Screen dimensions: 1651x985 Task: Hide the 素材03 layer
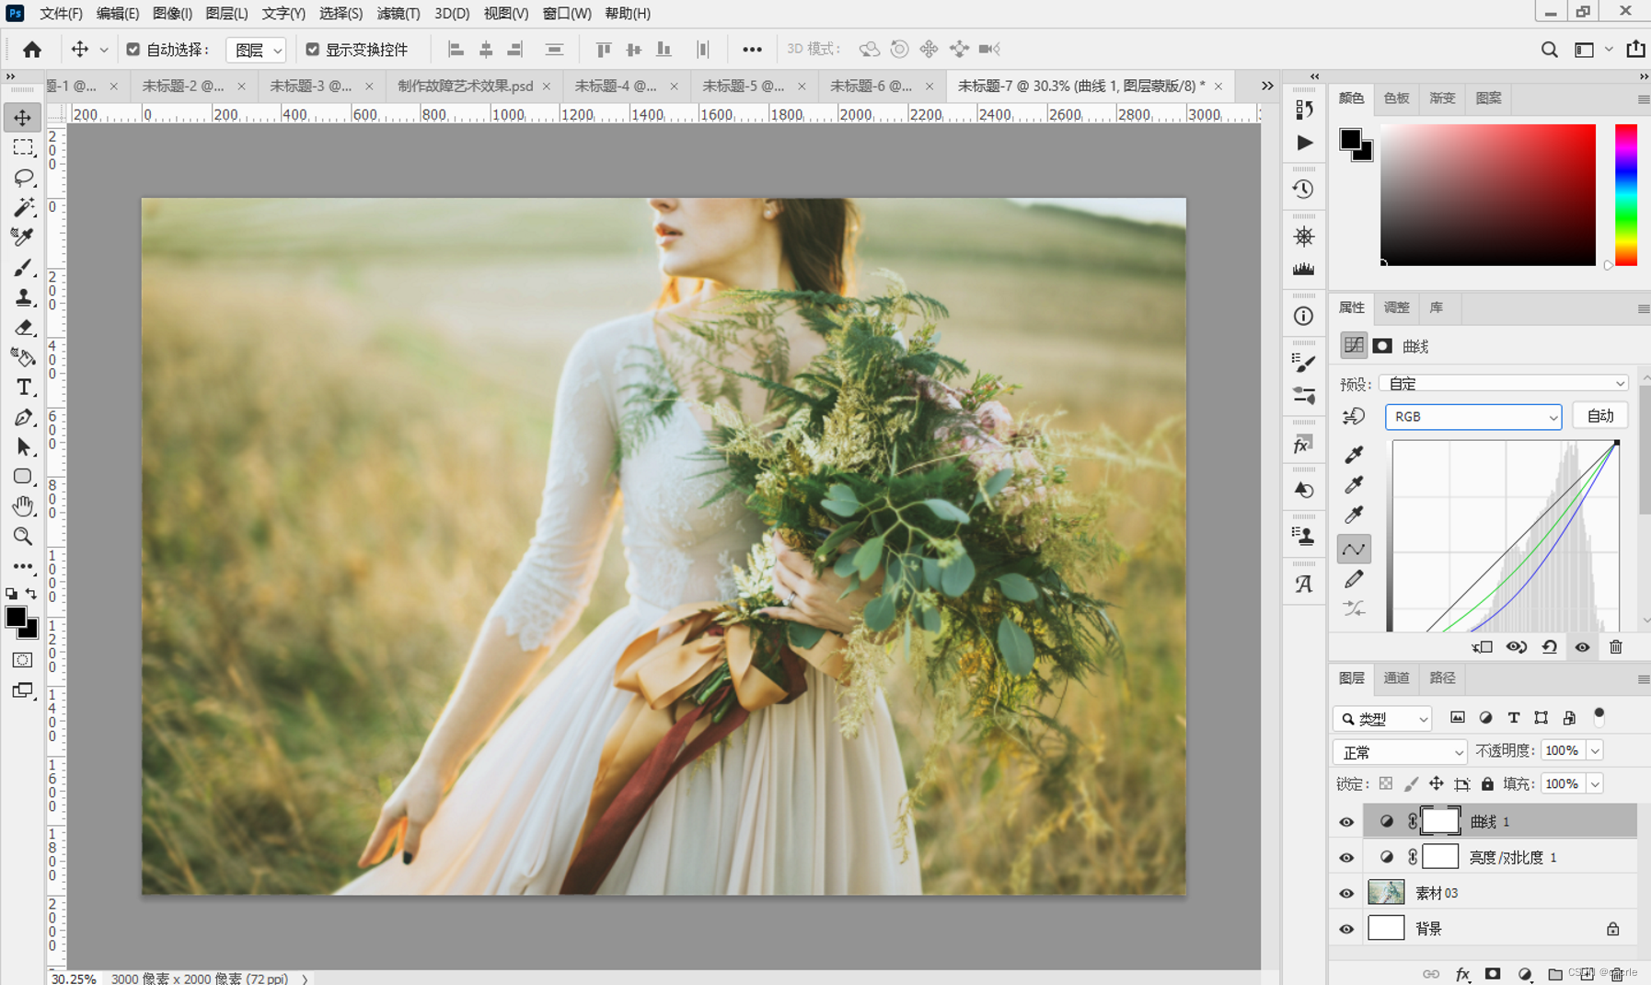tap(1346, 894)
